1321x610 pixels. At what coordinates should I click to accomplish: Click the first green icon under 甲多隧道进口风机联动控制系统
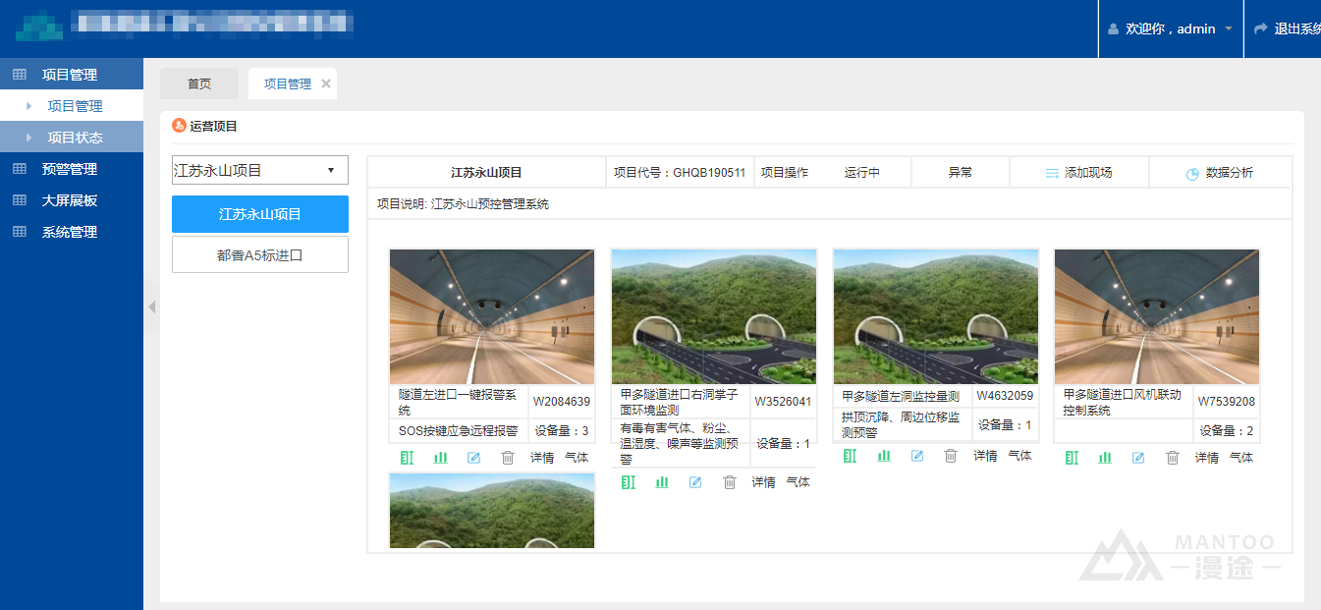[1072, 458]
